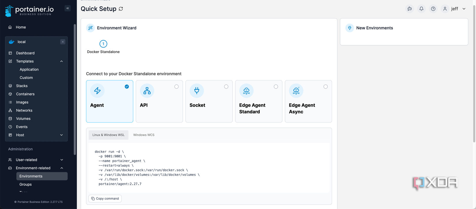The width and height of the screenshot is (476, 209).
Task: Click the Images list icon
Action: [x=10, y=102]
